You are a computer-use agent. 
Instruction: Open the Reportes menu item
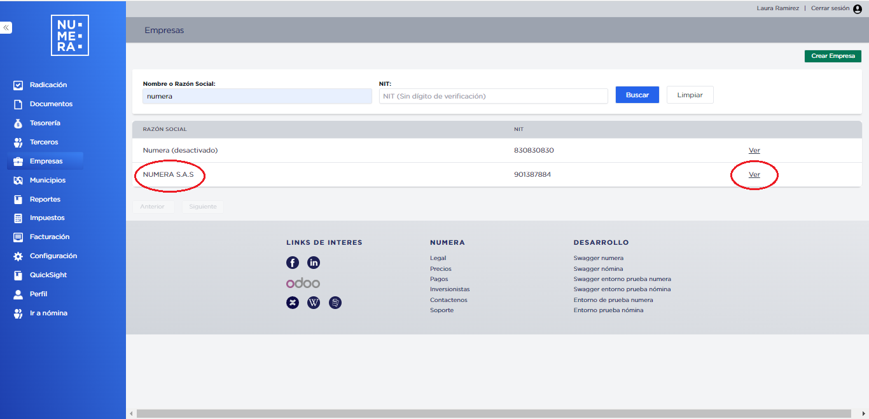45,200
